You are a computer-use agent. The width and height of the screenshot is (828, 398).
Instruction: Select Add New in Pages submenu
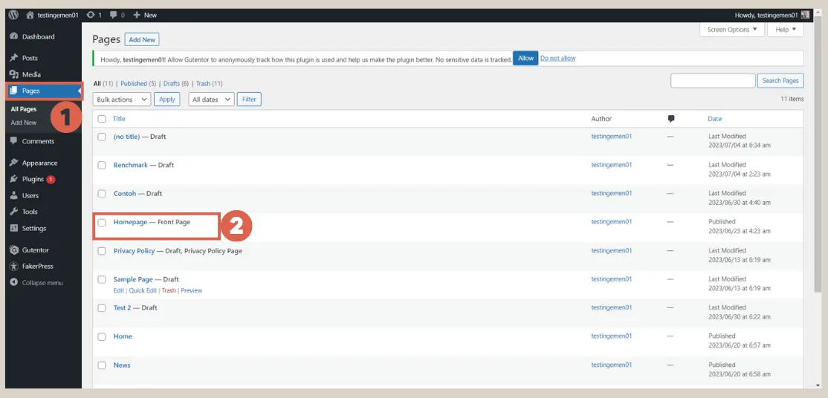[x=24, y=123]
